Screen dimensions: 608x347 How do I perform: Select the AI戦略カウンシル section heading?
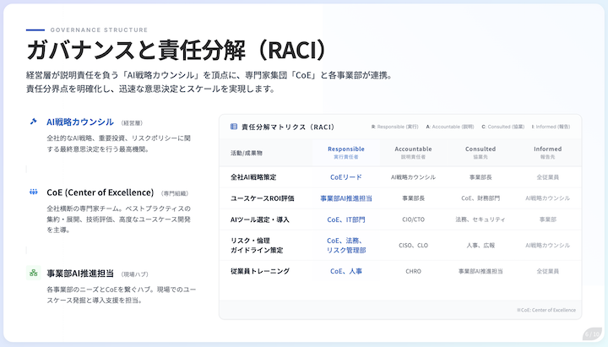click(80, 122)
